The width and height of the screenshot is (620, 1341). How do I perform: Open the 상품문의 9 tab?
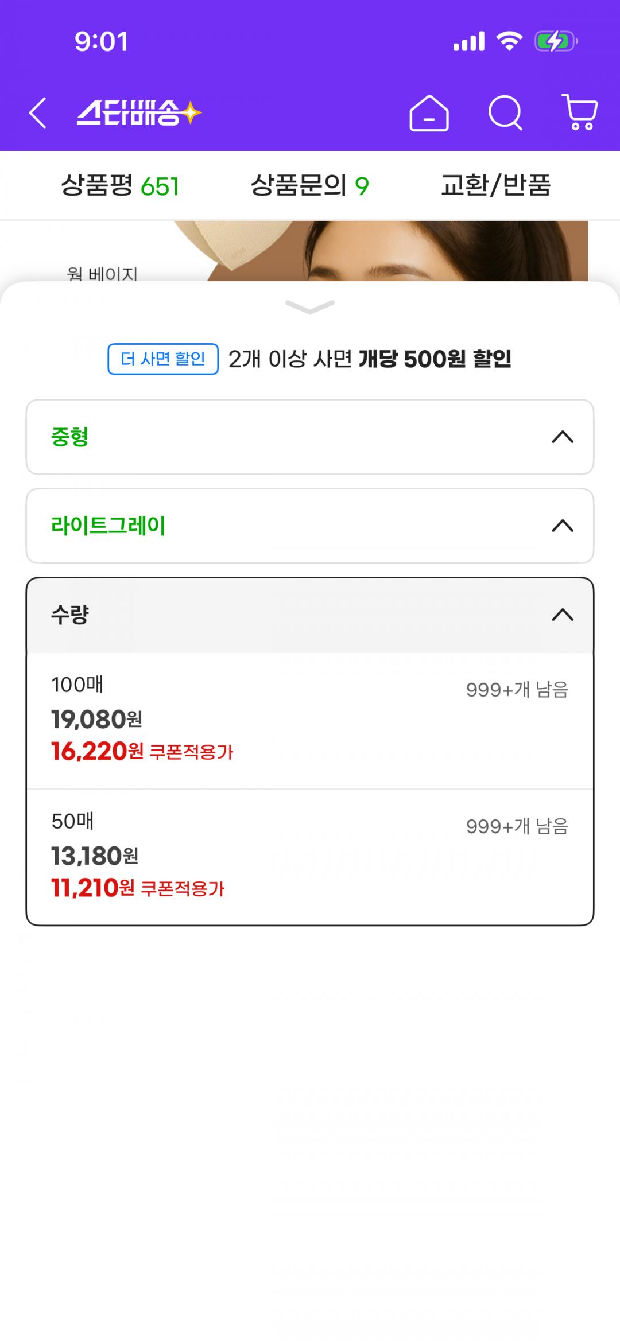click(x=309, y=186)
